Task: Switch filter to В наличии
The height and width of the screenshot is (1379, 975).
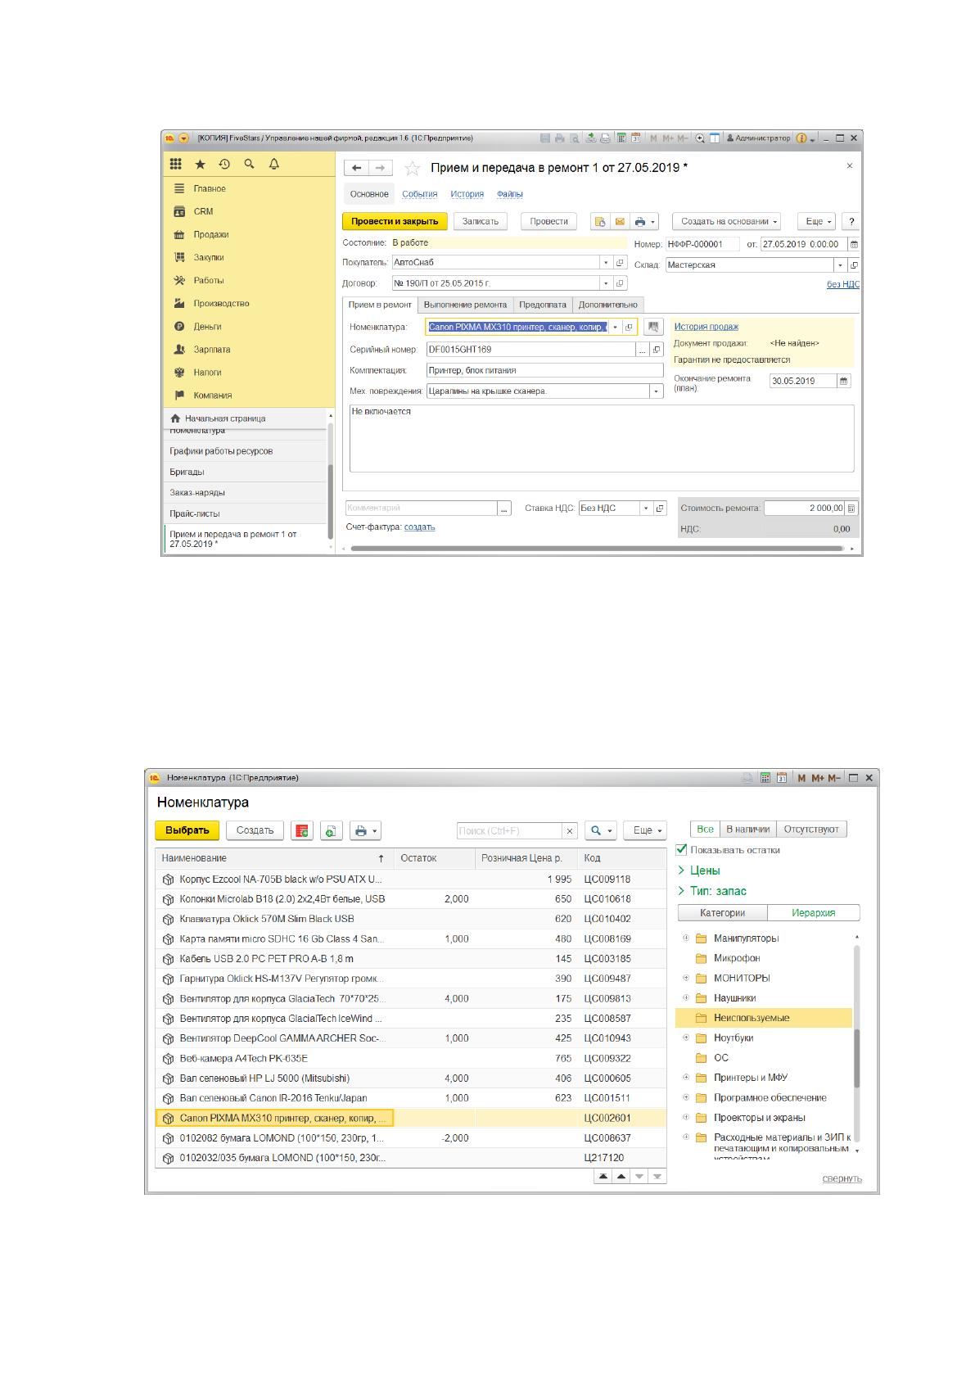Action: pos(747,830)
